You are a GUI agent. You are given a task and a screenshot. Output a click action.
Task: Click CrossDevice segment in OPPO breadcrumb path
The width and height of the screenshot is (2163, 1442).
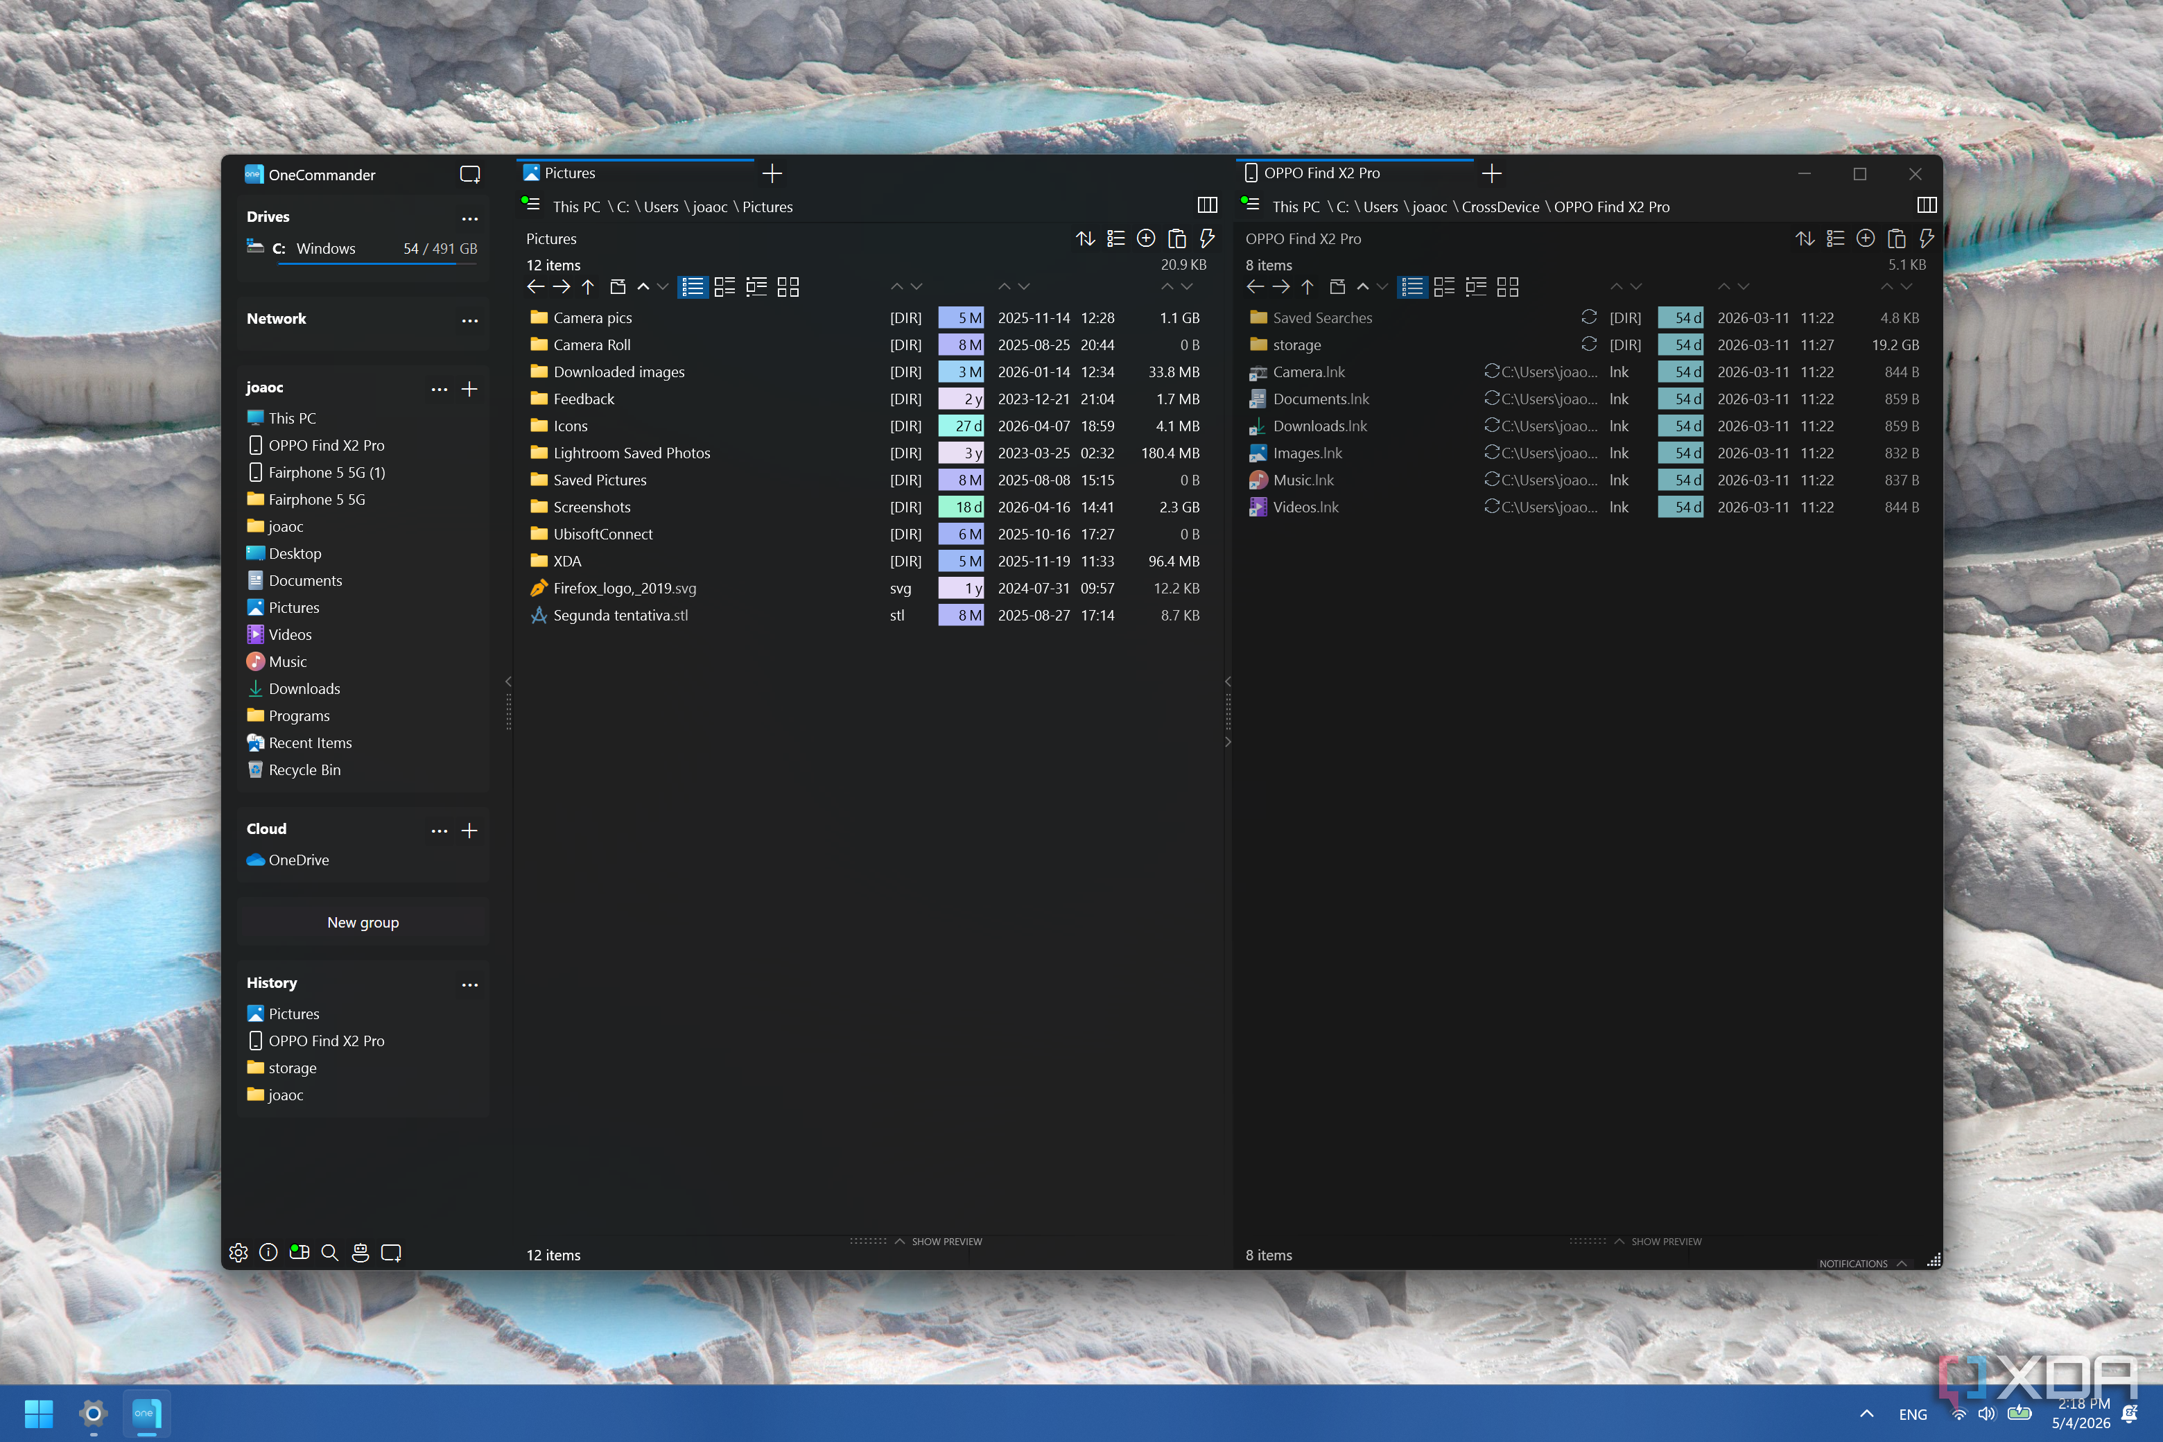1500,207
